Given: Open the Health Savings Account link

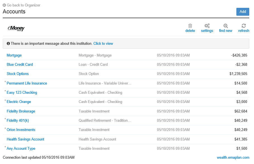Looking at the screenshot, I should tap(25, 139).
